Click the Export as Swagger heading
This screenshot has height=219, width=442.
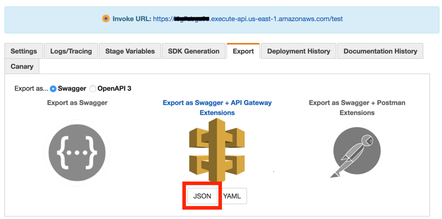77,103
